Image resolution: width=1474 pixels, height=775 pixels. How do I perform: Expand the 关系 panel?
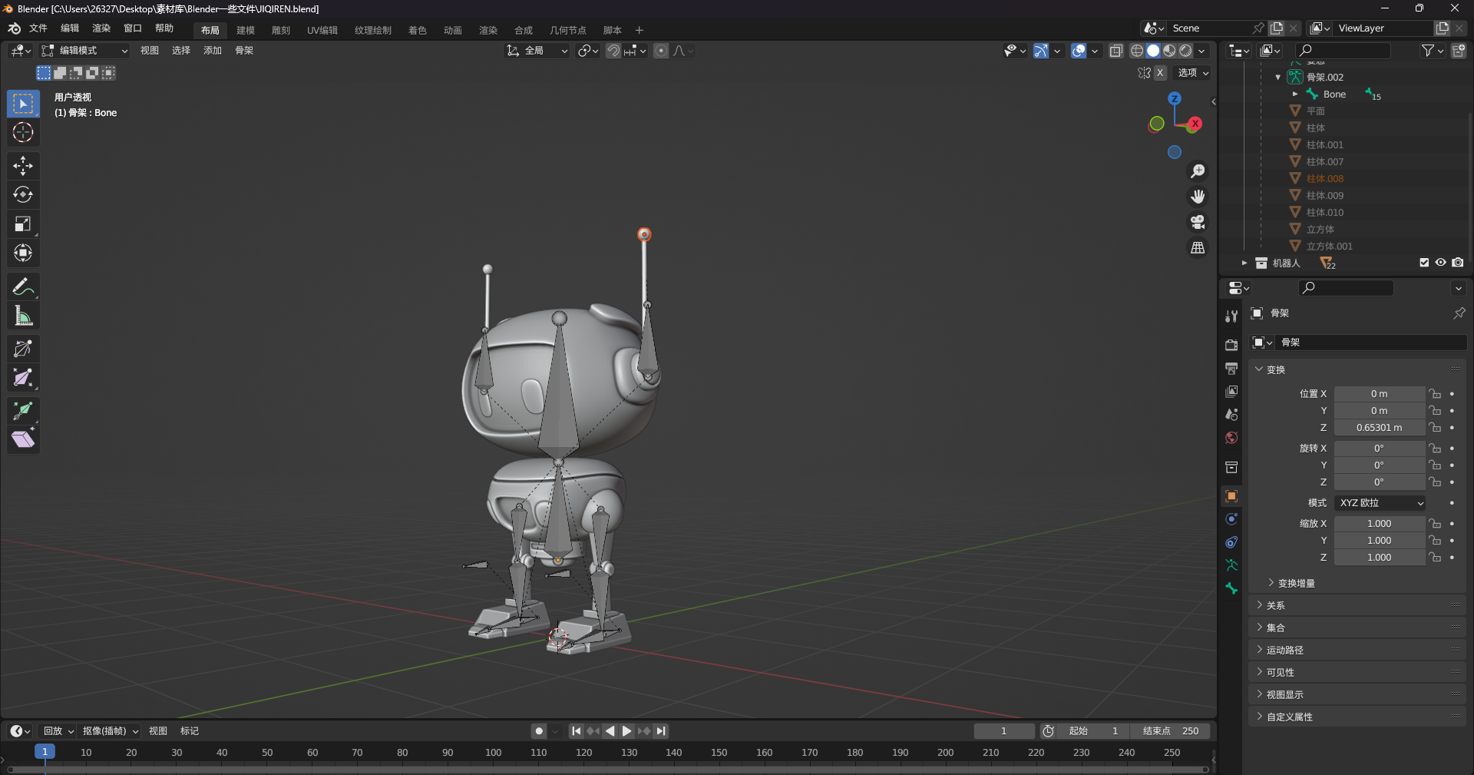pyautogui.click(x=1356, y=605)
